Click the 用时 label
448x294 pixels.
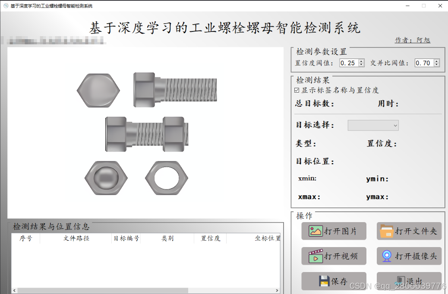coord(388,103)
